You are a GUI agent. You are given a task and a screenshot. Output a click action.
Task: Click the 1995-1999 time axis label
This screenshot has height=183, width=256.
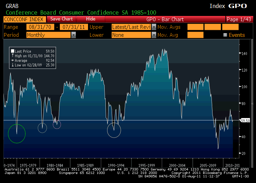pyautogui.click(x=146, y=165)
